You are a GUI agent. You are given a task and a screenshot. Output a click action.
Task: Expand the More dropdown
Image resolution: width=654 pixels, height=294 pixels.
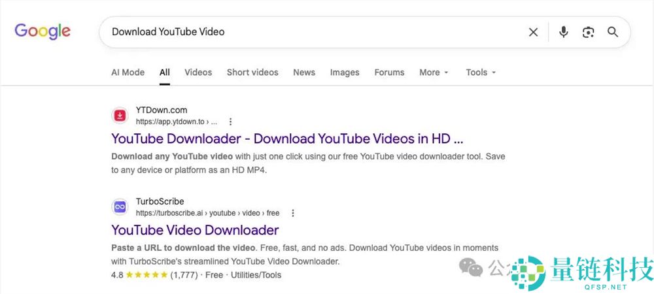(x=434, y=72)
